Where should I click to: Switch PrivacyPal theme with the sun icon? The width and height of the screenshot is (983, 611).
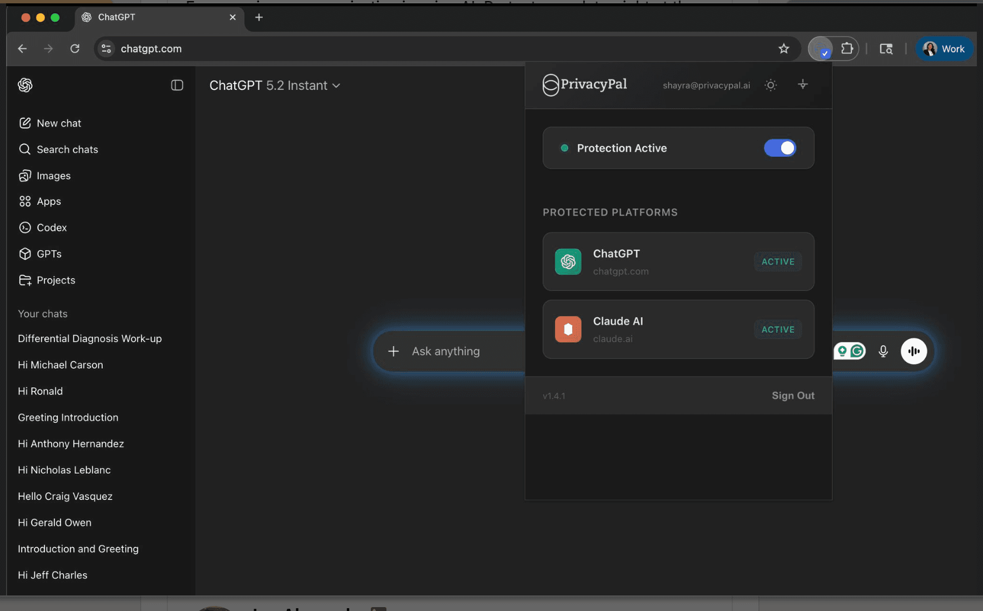771,85
